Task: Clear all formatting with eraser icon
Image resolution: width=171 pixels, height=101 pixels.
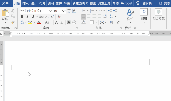Action: 59,17
